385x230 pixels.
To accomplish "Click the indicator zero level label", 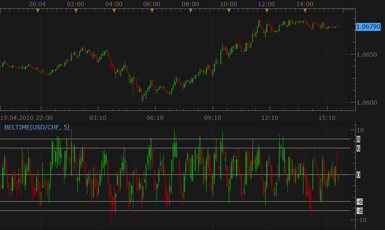I will click(358, 175).
